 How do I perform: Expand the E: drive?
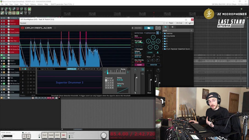coord(163,44)
